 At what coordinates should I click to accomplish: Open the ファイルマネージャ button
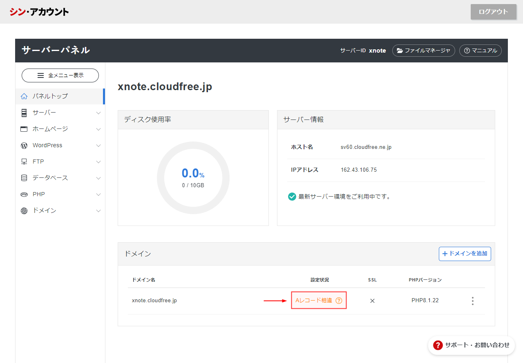423,51
